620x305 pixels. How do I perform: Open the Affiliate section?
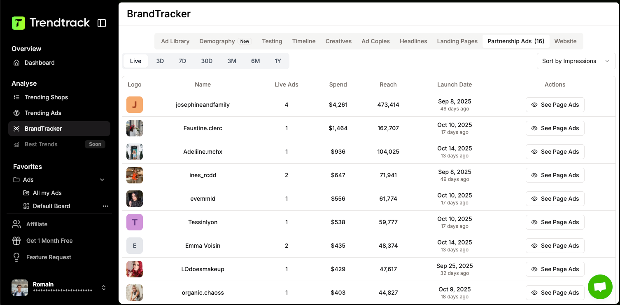click(x=37, y=224)
